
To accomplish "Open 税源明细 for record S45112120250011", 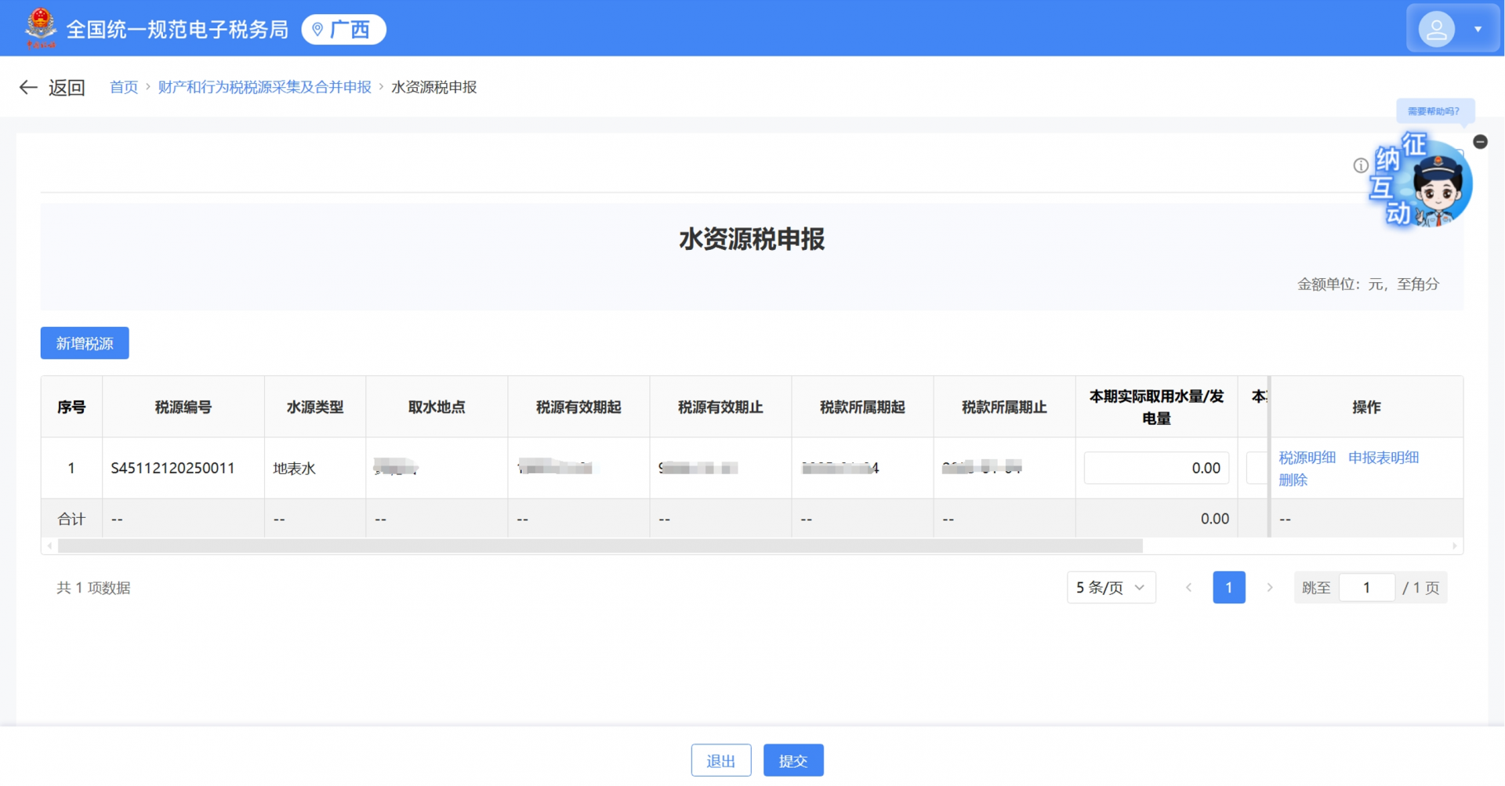I will [1306, 457].
